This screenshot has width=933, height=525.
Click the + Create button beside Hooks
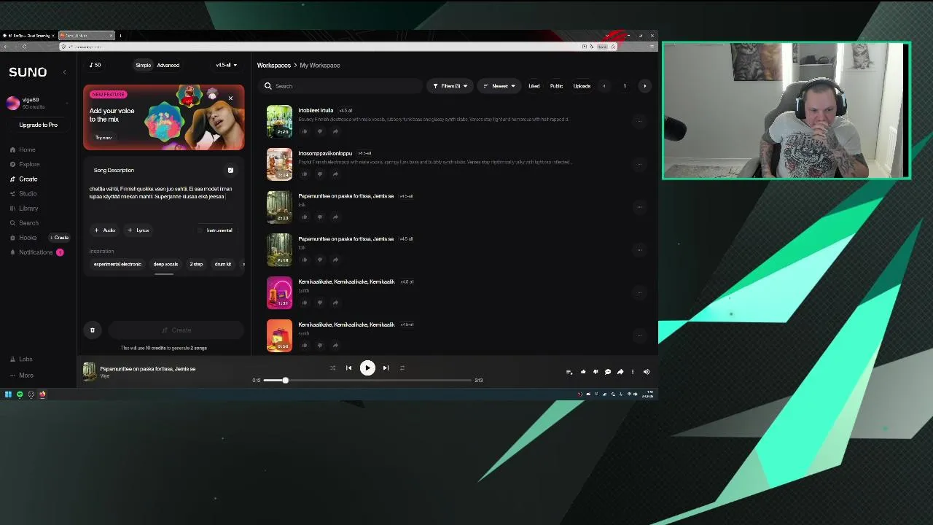(60, 237)
